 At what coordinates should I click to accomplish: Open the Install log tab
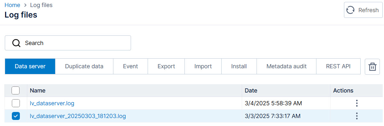tap(239, 66)
